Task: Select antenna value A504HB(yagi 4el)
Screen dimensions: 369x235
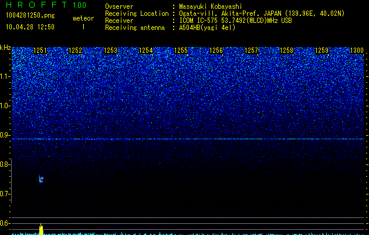Action: click(207, 28)
